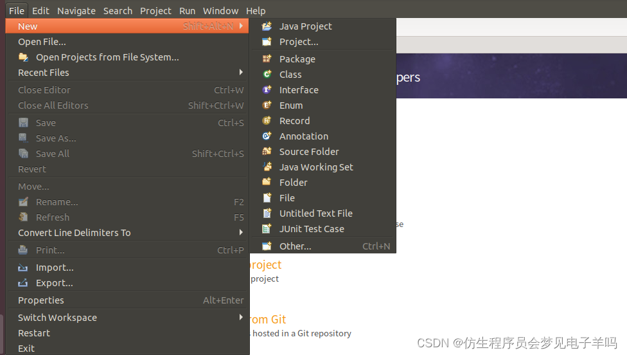Image resolution: width=627 pixels, height=355 pixels.
Task: Click the Enum icon
Action: click(x=267, y=105)
